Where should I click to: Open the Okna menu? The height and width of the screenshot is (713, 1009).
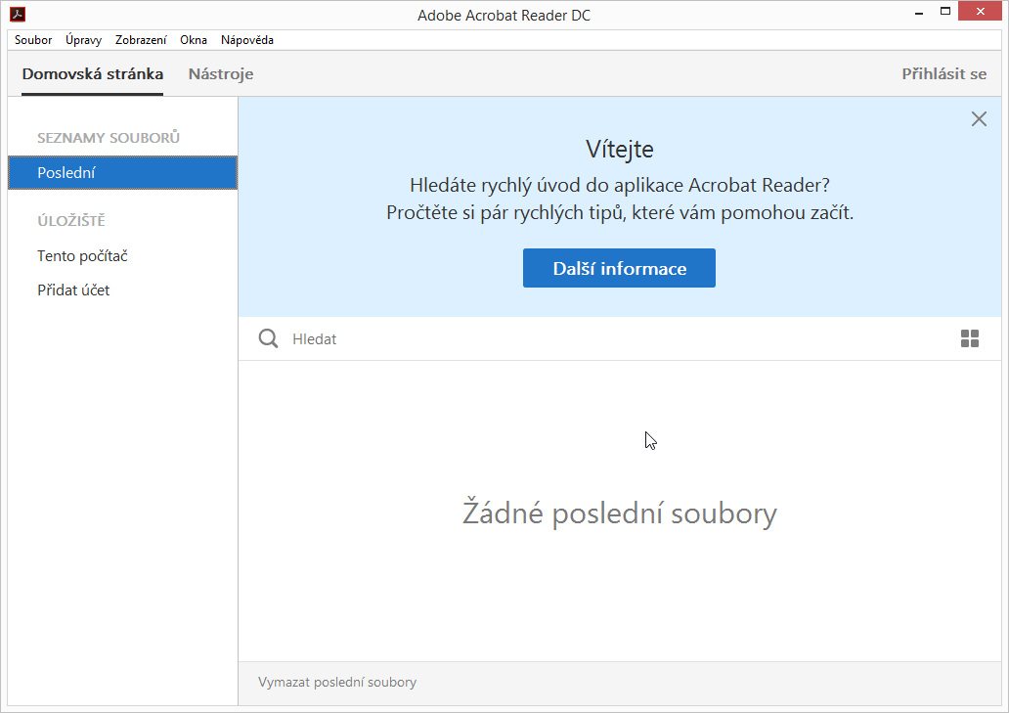[193, 40]
